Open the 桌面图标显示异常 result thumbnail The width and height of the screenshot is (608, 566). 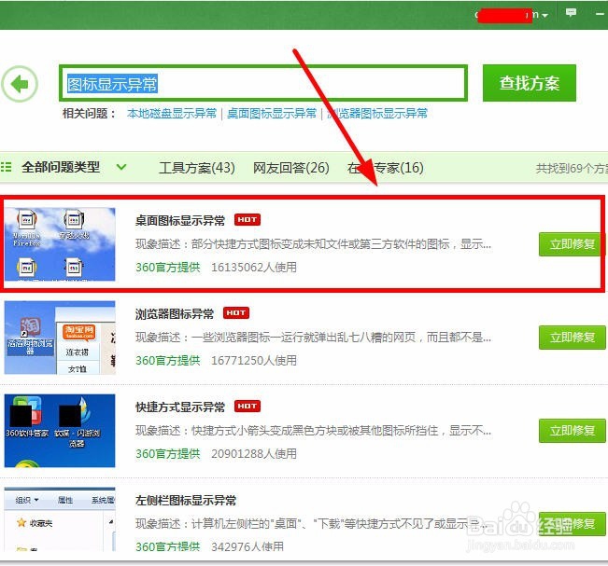tap(60, 244)
